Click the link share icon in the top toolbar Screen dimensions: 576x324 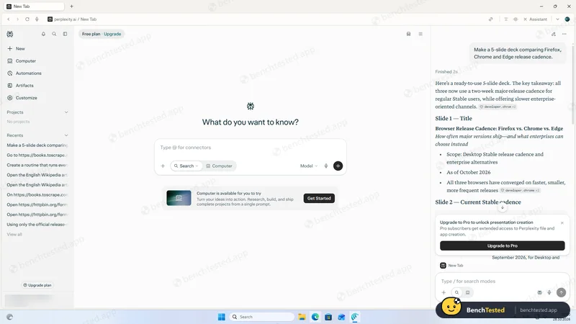click(491, 19)
